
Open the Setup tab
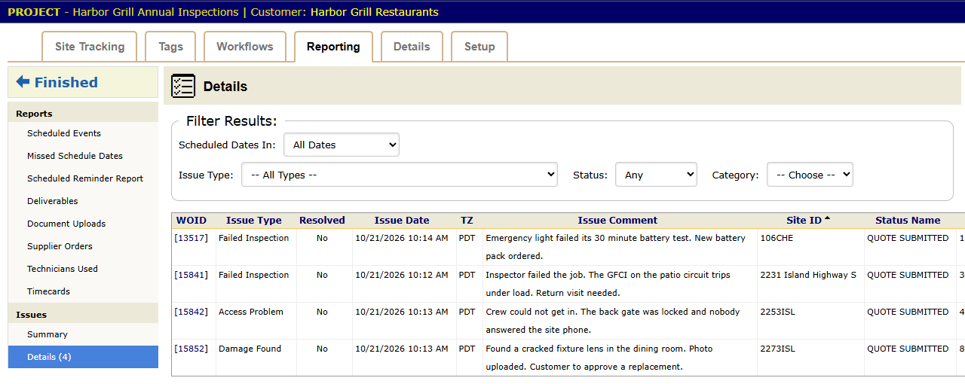click(479, 47)
